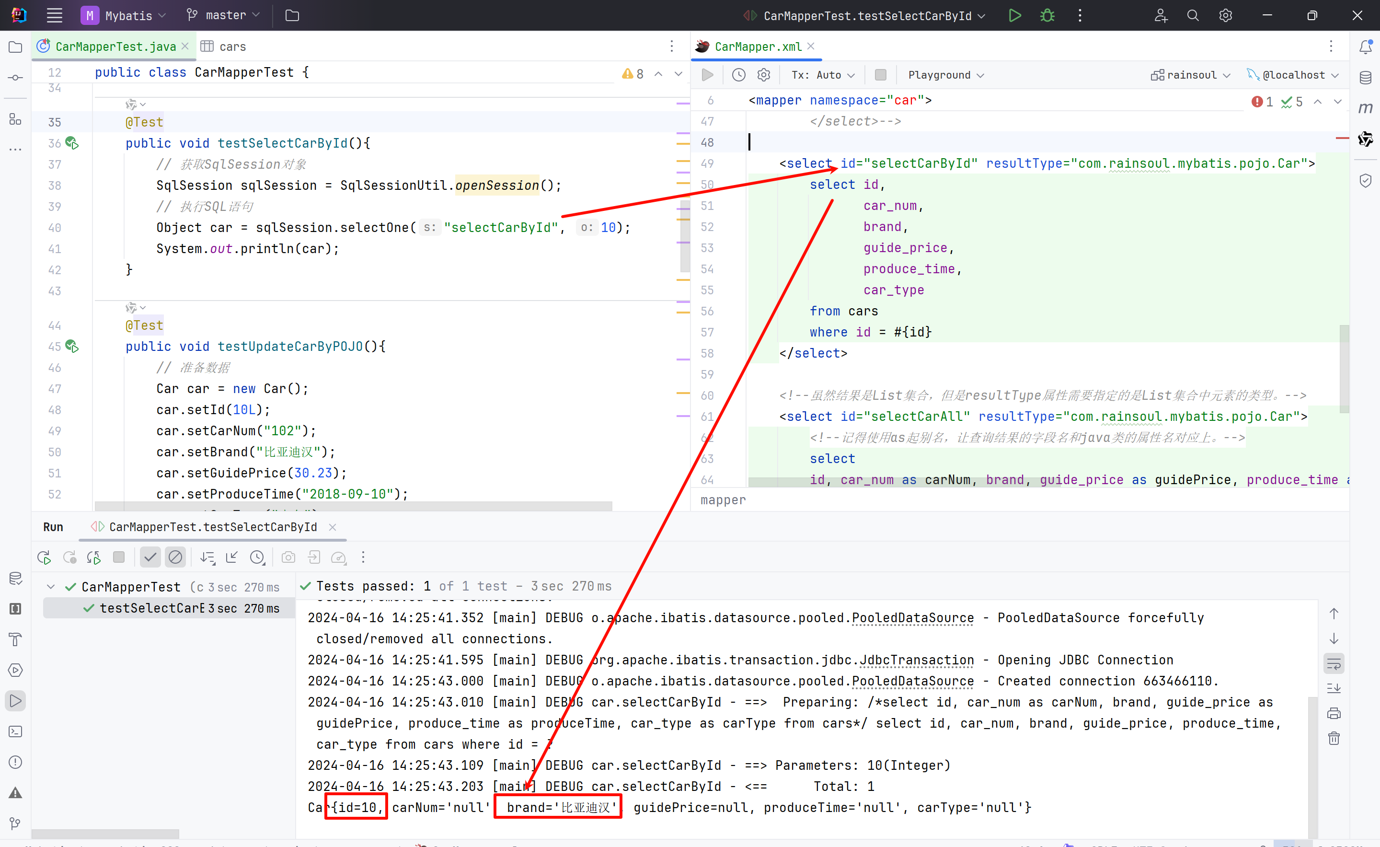
Task: Open test history clock in Run panel
Action: (257, 557)
